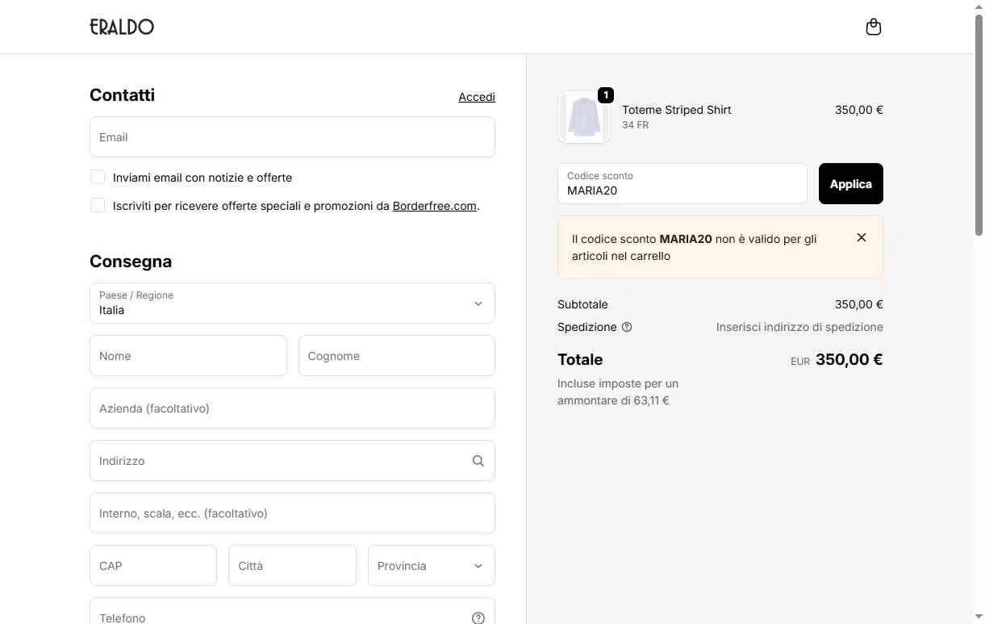Go to ERALDO logo homepage
Screen dimensions: 985x624
click(122, 27)
